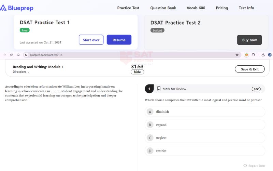Open browser extensions puzzle icon
This screenshot has height=171, width=273.
click(x=253, y=55)
